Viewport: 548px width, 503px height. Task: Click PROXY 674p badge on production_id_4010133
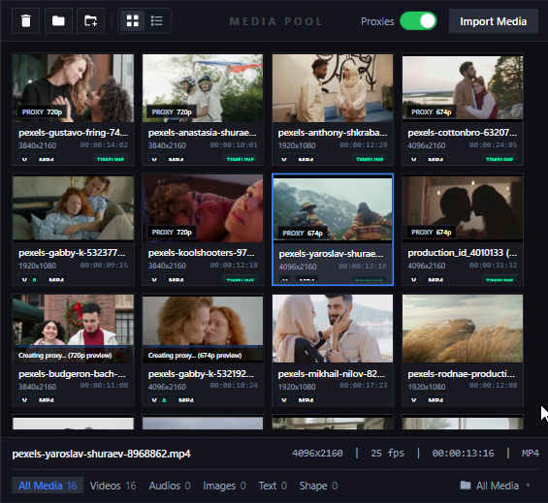432,233
